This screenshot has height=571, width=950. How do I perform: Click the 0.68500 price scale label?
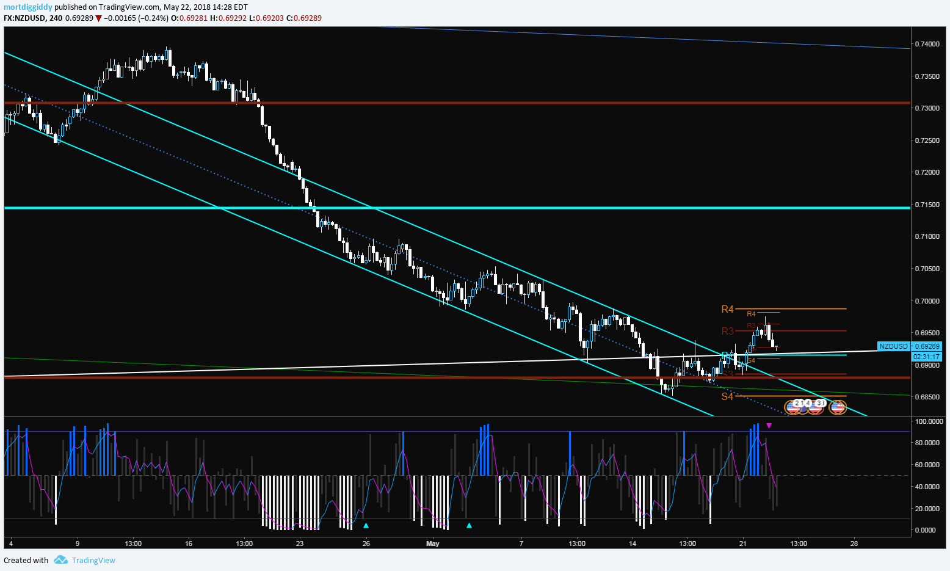(927, 397)
